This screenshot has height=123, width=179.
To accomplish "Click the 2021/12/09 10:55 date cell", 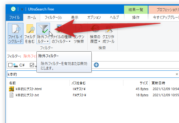I will pyautogui.click(x=166, y=95).
